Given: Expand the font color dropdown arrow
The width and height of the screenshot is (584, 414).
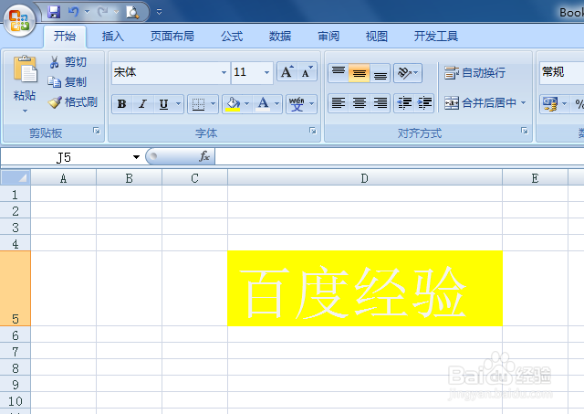Looking at the screenshot, I should coord(277,103).
